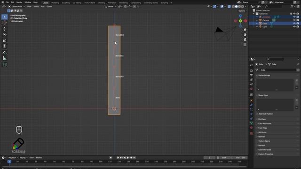Screen dimensions: 301x169
Task: Hide Cube in viewport via eye icon
Action: coord(294,23)
